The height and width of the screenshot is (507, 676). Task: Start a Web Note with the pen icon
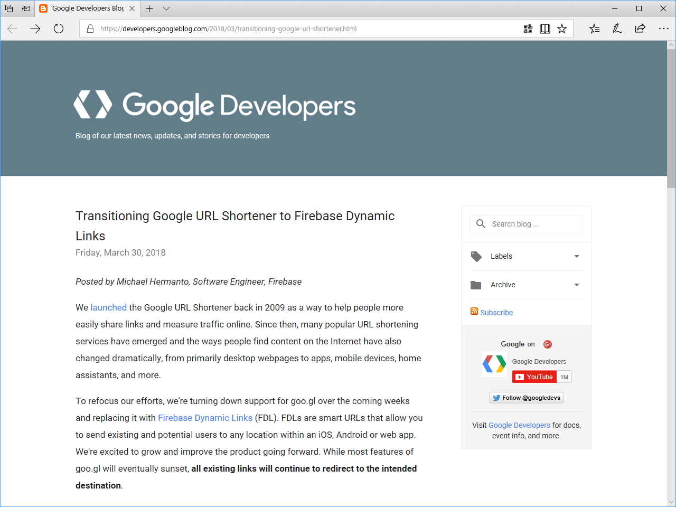pos(617,29)
